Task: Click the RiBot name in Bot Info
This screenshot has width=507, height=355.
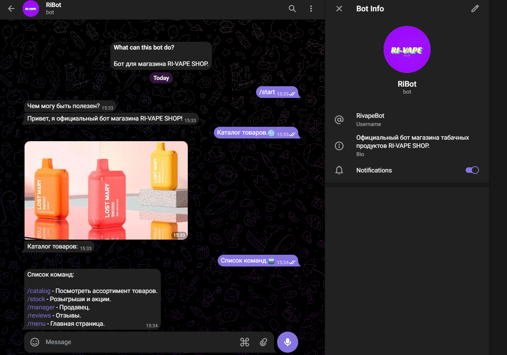Action: point(407,84)
